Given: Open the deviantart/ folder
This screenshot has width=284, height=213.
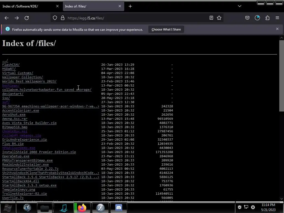Looking at the screenshot, I should 13,94.
